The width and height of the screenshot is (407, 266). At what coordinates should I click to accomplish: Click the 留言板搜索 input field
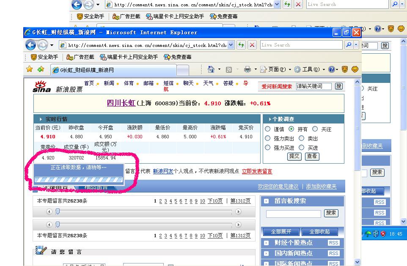tap(293, 214)
